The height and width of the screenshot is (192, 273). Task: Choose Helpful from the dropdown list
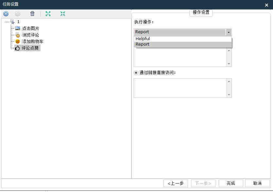(183, 39)
